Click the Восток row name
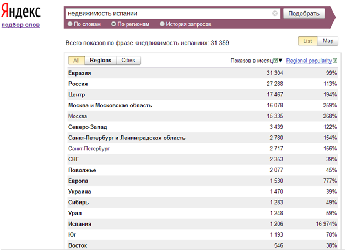Screen dimensions: 346x251 click(78, 245)
